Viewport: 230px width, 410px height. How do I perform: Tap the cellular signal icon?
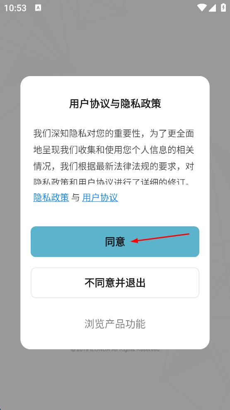tap(212, 7)
